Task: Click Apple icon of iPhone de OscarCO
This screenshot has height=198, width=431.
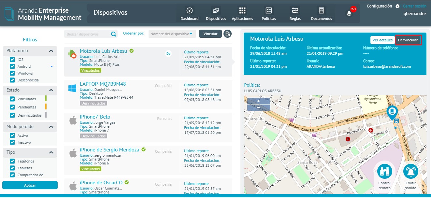Action: [x=73, y=186]
